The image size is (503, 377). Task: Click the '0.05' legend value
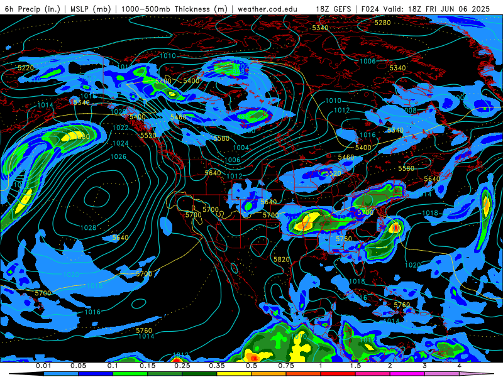click(78, 366)
